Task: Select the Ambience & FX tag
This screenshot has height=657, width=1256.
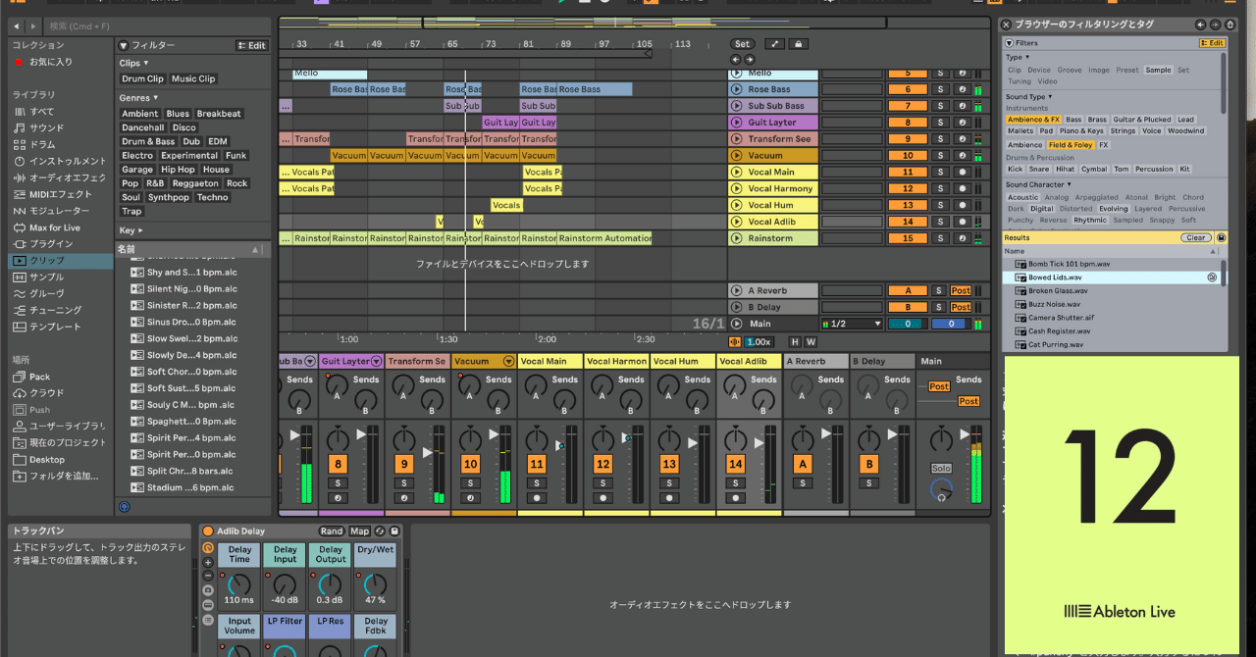Action: pyautogui.click(x=1033, y=120)
